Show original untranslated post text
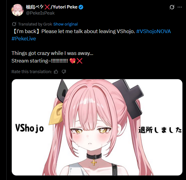Image resolution: width=186 pixels, height=180 pixels. pos(66,24)
